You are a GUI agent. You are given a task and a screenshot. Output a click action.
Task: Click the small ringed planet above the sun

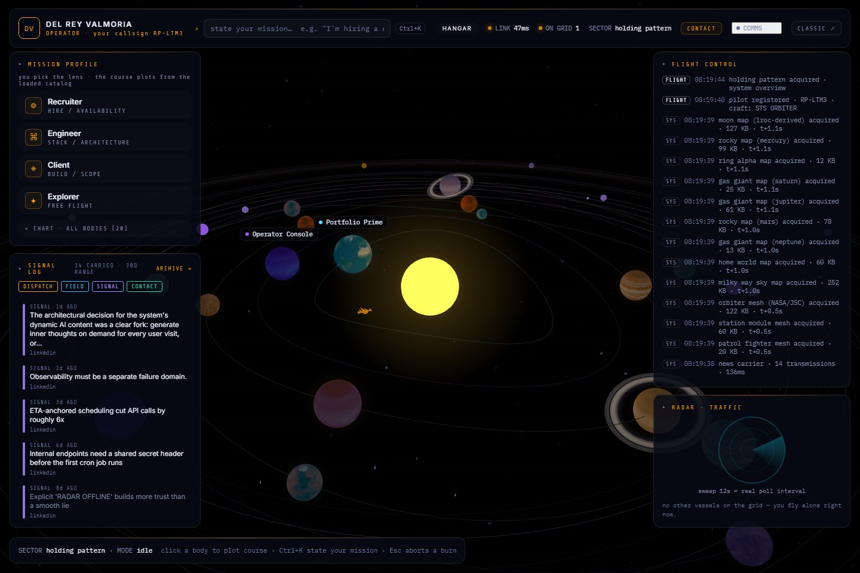(x=450, y=186)
